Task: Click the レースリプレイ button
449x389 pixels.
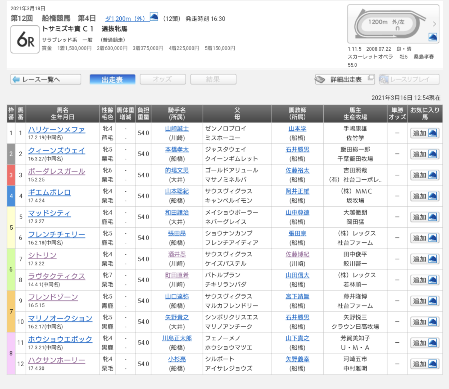Action: pyautogui.click(x=409, y=79)
